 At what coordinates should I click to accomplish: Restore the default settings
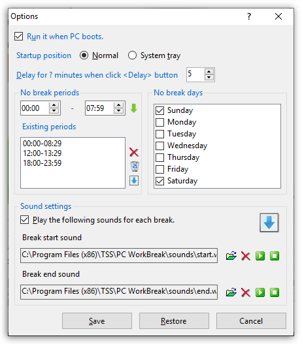pos(174,321)
